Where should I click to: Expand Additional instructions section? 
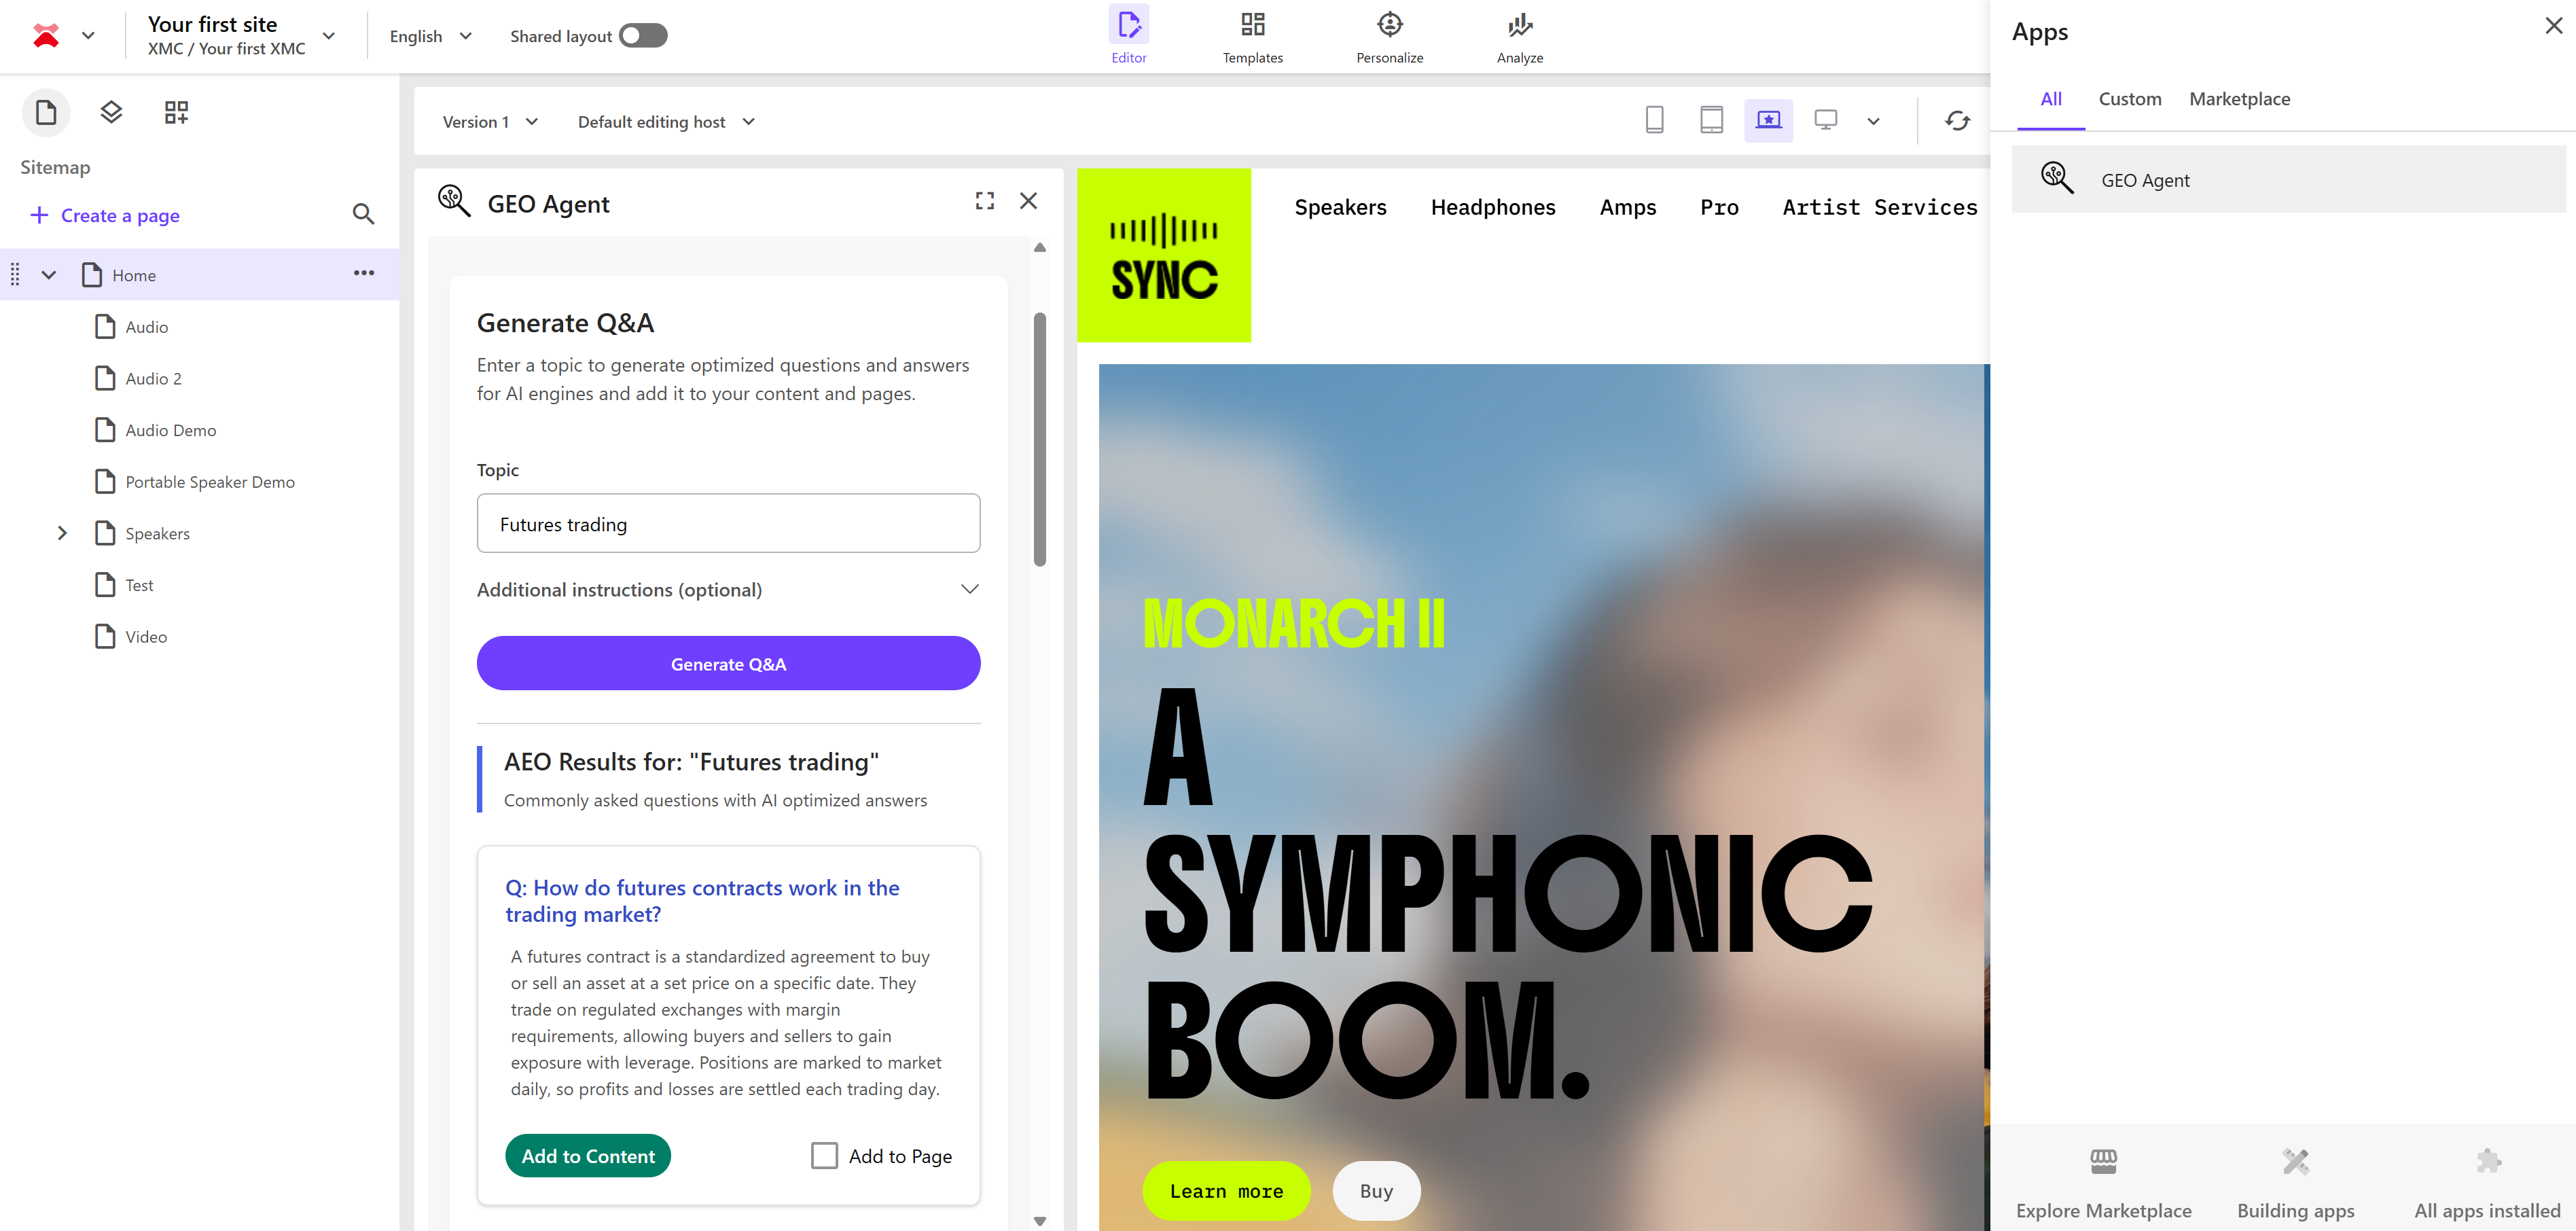(x=968, y=589)
